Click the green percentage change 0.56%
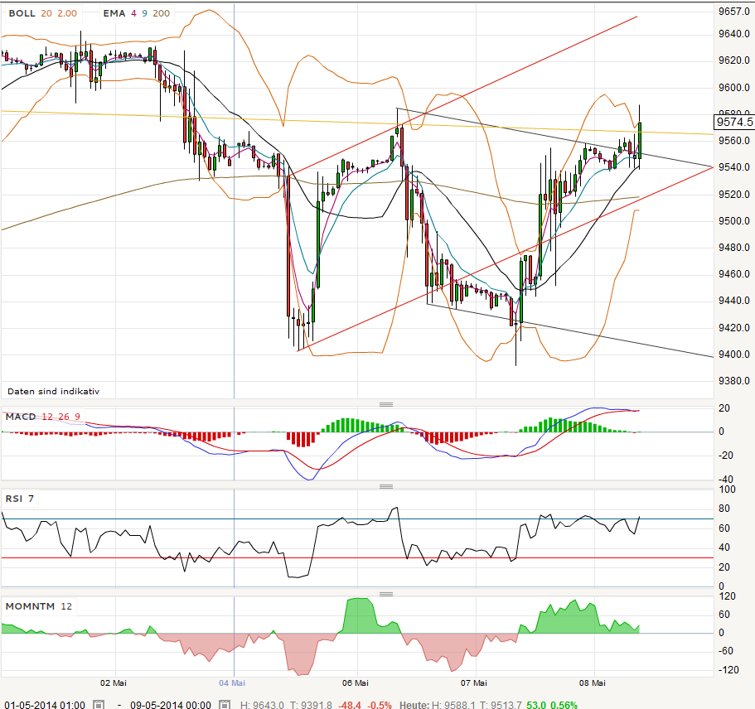 564,705
